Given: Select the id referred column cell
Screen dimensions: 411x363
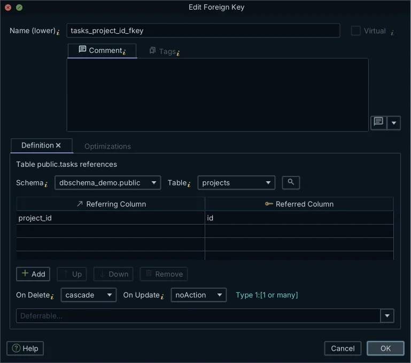Looking at the screenshot, I should 299,218.
